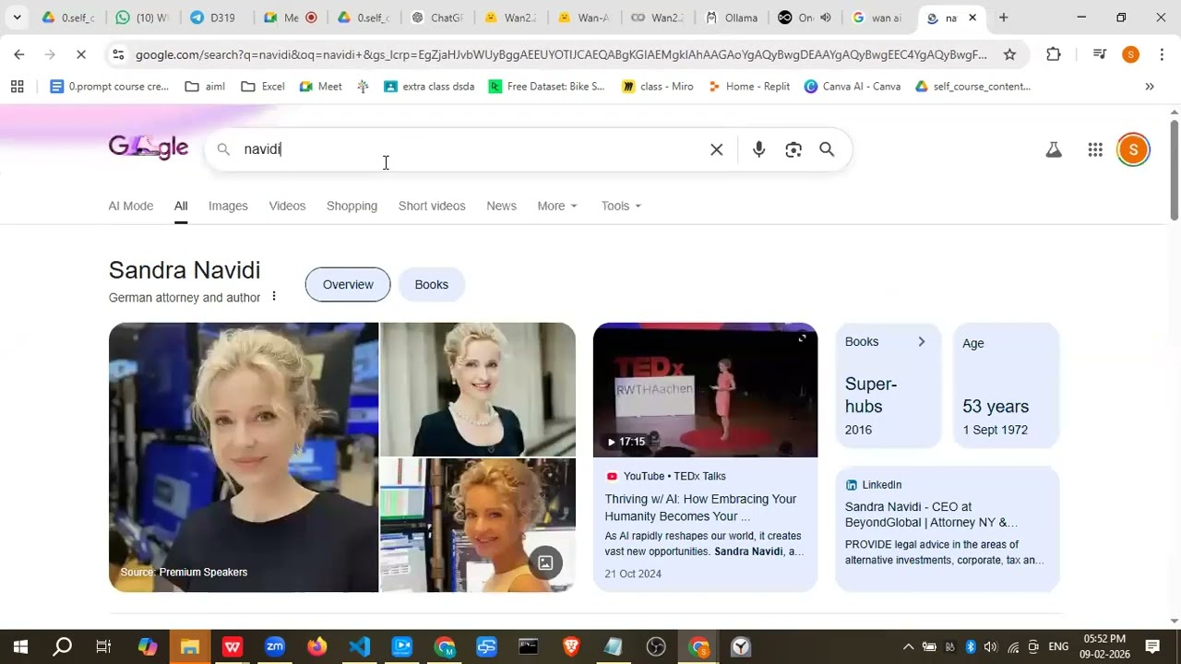Stop loading the page
Viewport: 1181px width, 664px height.
[x=80, y=54]
